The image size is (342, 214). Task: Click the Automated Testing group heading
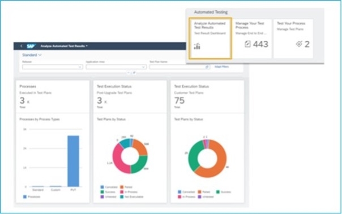point(211,12)
